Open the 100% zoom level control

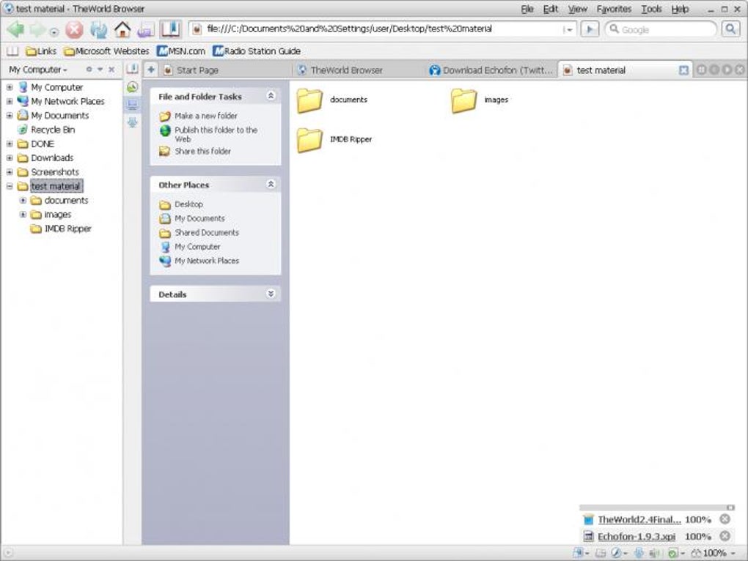[x=714, y=553]
